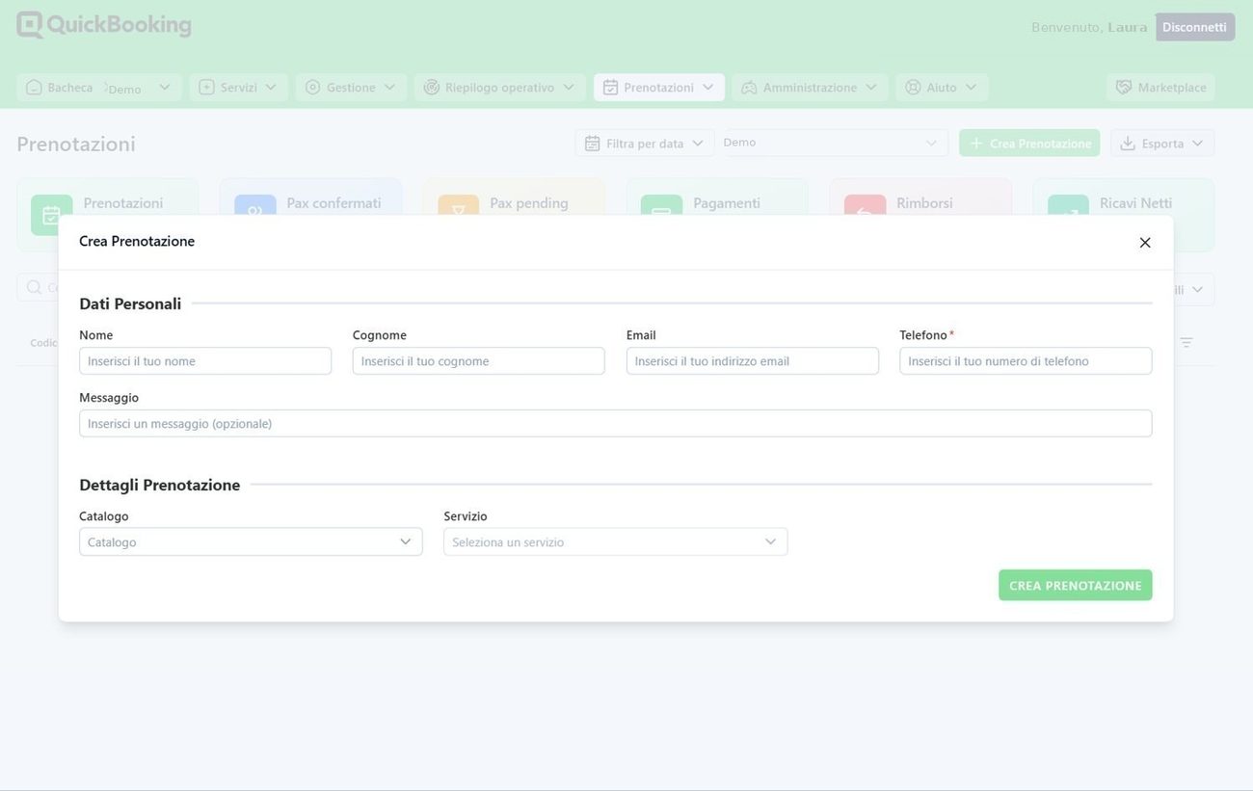Viewport: 1253px width, 791px height.
Task: Expand the Gestione menu chevron
Action: (x=389, y=88)
